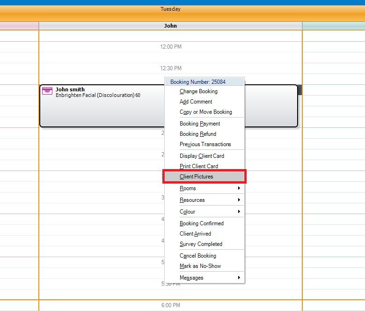Expand the Resources submenu

tap(239, 200)
